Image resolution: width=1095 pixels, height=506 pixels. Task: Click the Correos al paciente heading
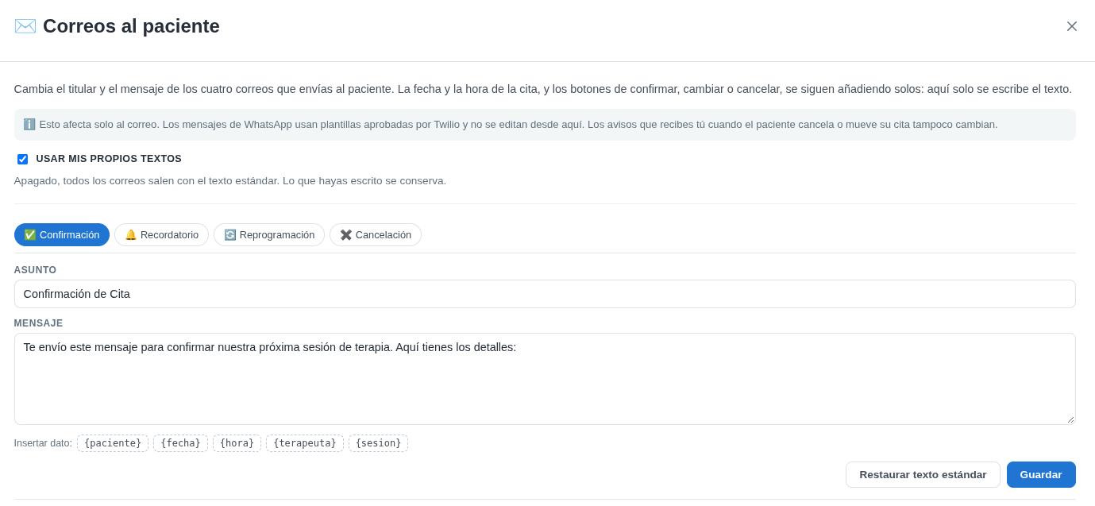[131, 26]
